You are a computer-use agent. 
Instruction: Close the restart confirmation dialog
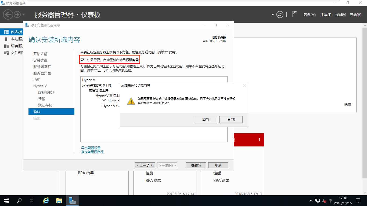tap(244, 86)
